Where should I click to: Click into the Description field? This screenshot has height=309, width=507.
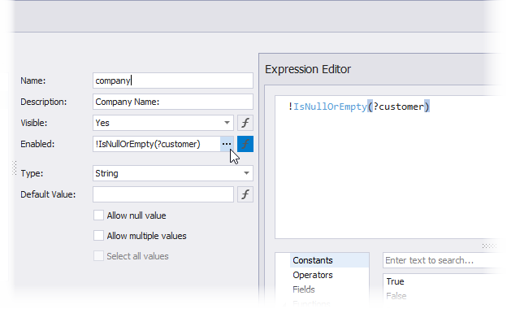(173, 102)
